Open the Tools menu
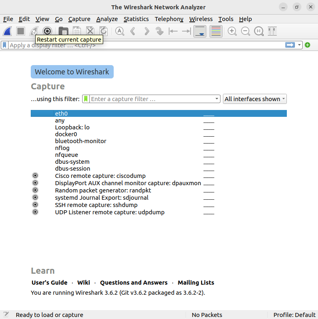Viewport: 318px width, 319px height. click(226, 19)
